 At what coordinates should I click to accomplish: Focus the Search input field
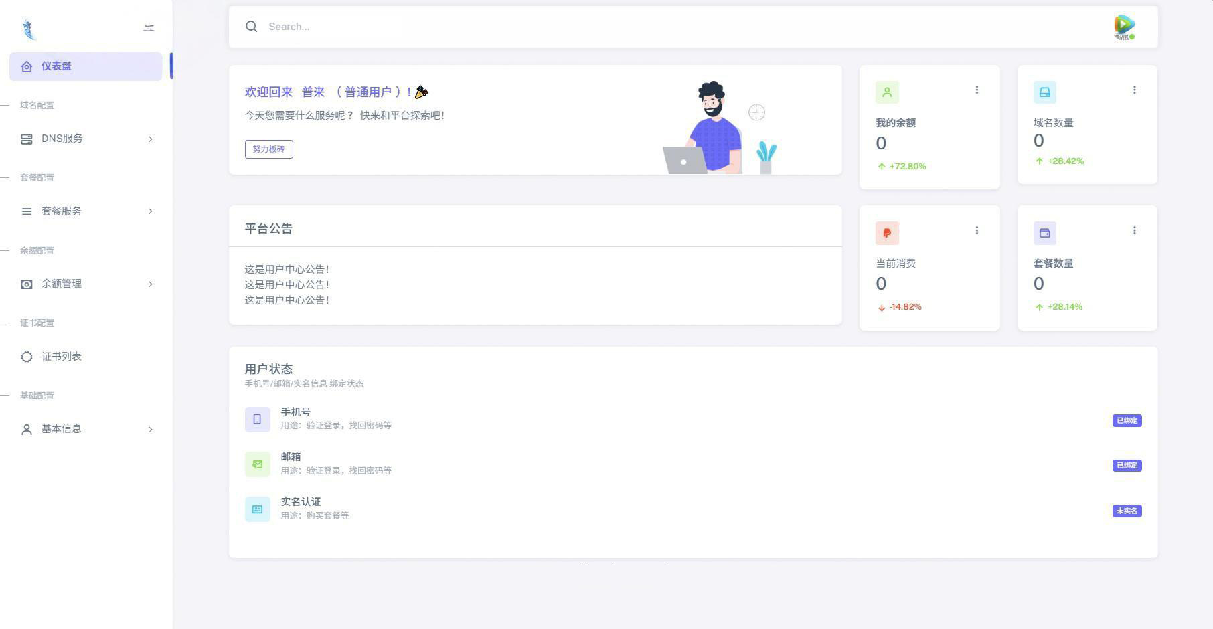coord(683,27)
